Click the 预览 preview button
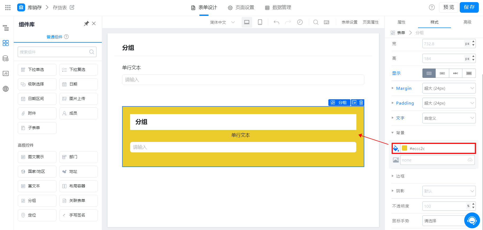 click(x=449, y=7)
